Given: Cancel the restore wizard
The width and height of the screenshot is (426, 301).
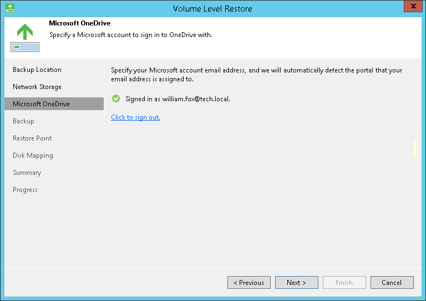Looking at the screenshot, I should coord(392,283).
